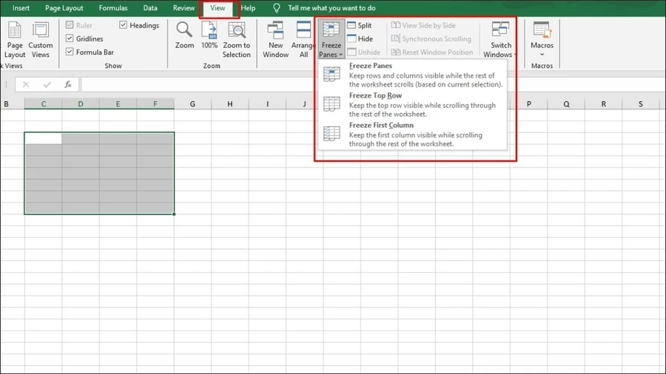Select column C header

pyautogui.click(x=44, y=104)
